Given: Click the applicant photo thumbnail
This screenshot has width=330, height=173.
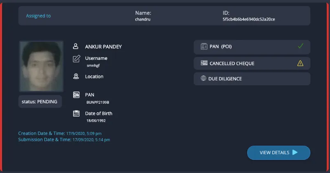Looking at the screenshot, I should (x=41, y=66).
